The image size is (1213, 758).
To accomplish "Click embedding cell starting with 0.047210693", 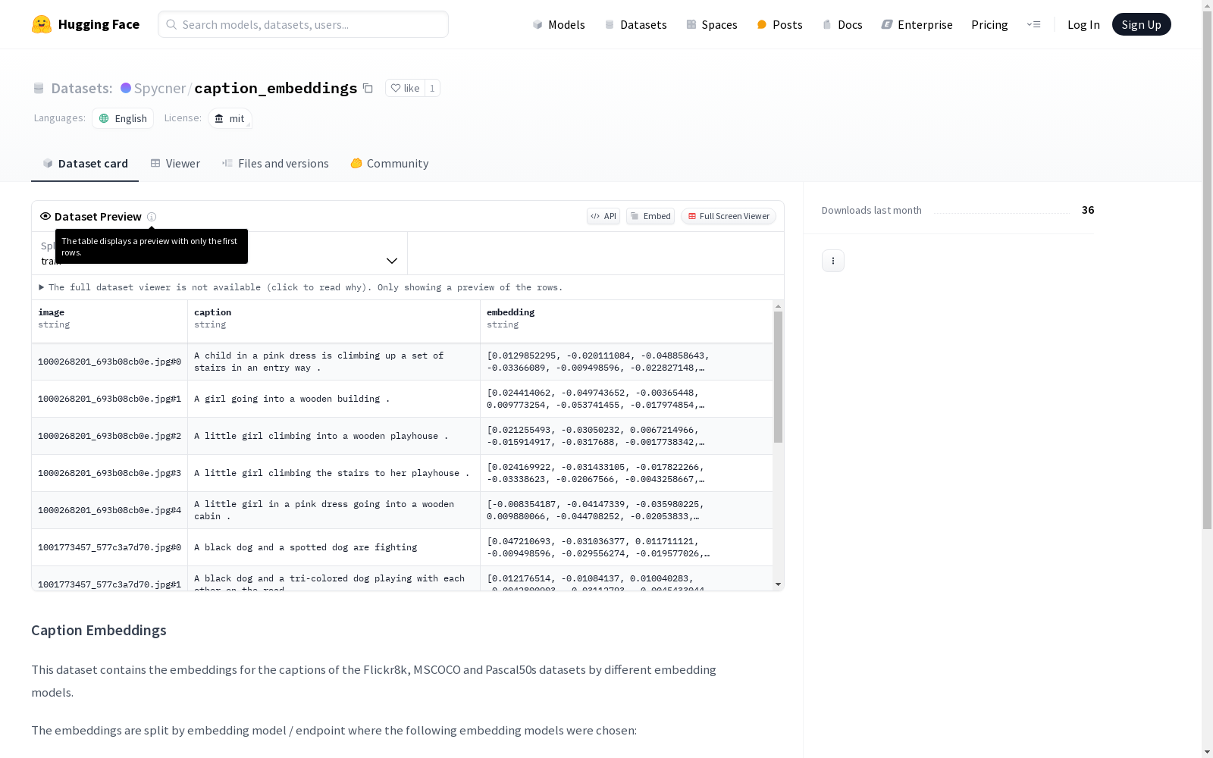I will tap(627, 547).
